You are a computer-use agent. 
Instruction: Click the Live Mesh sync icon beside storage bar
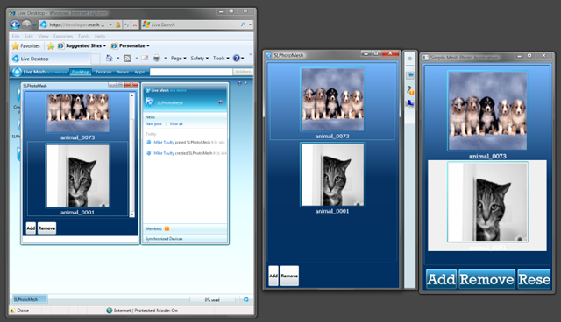[x=246, y=299]
